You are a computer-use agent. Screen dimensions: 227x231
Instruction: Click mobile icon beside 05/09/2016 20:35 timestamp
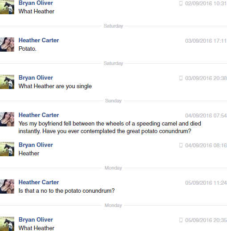click(x=181, y=220)
